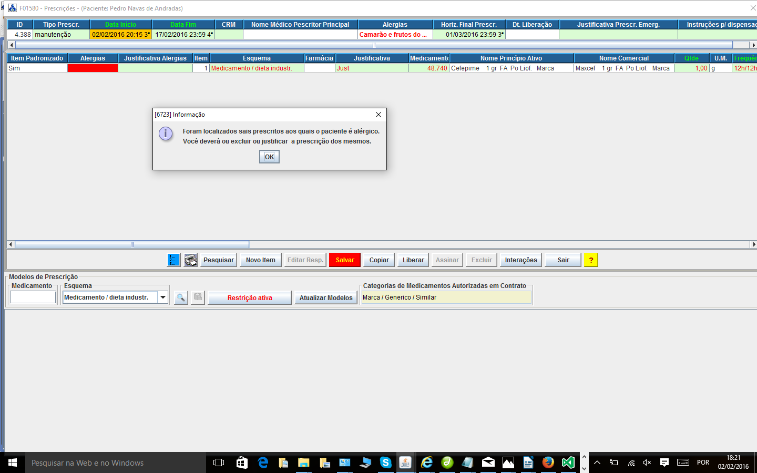
Task: Click the yellow question mark help button
Action: tap(591, 260)
